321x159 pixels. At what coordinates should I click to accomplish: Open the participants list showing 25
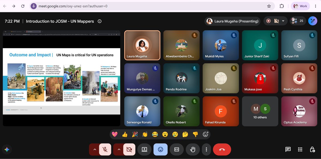pos(298,21)
